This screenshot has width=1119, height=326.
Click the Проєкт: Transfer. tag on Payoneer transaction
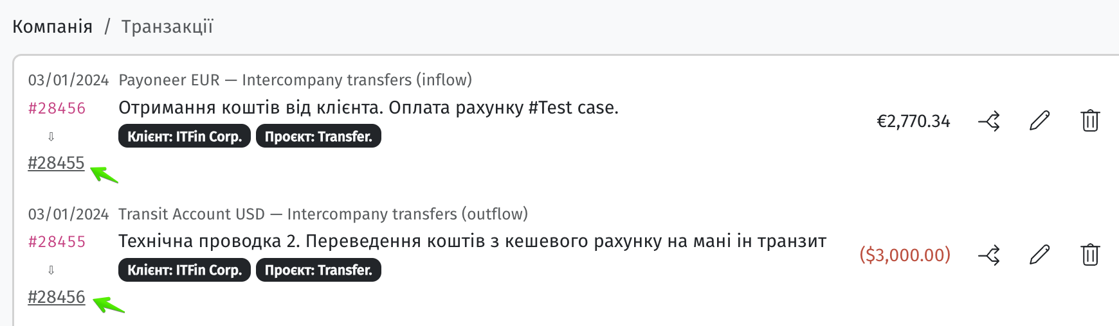[318, 136]
